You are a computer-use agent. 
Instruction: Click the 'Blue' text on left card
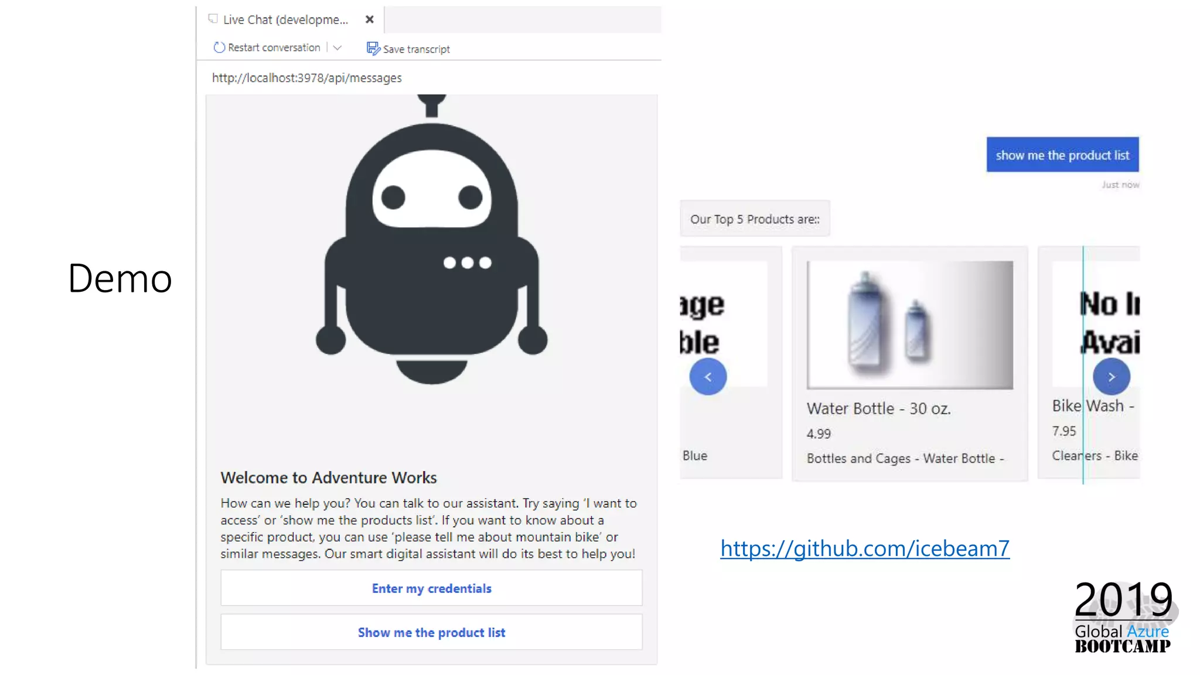695,455
